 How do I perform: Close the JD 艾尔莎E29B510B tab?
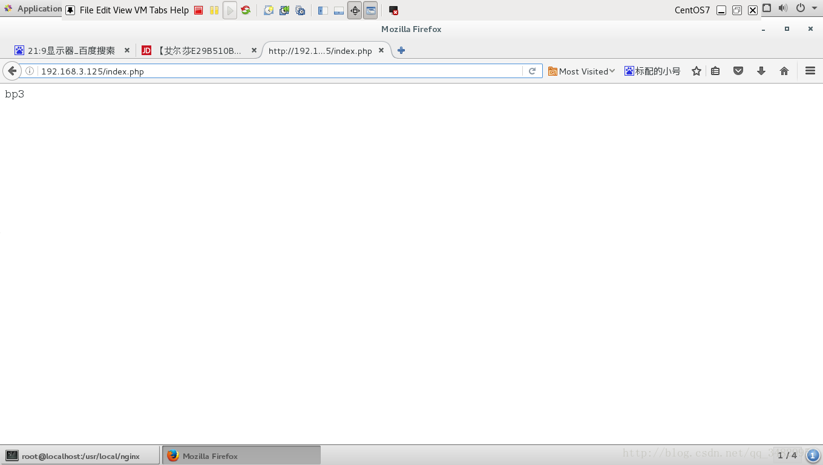coord(254,50)
